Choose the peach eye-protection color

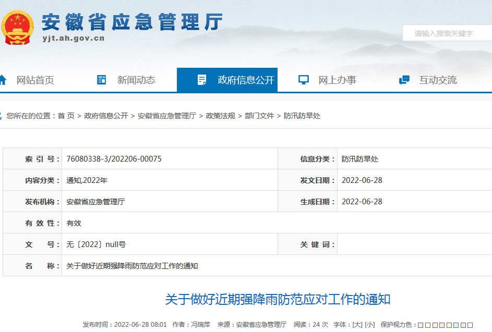click(x=435, y=325)
